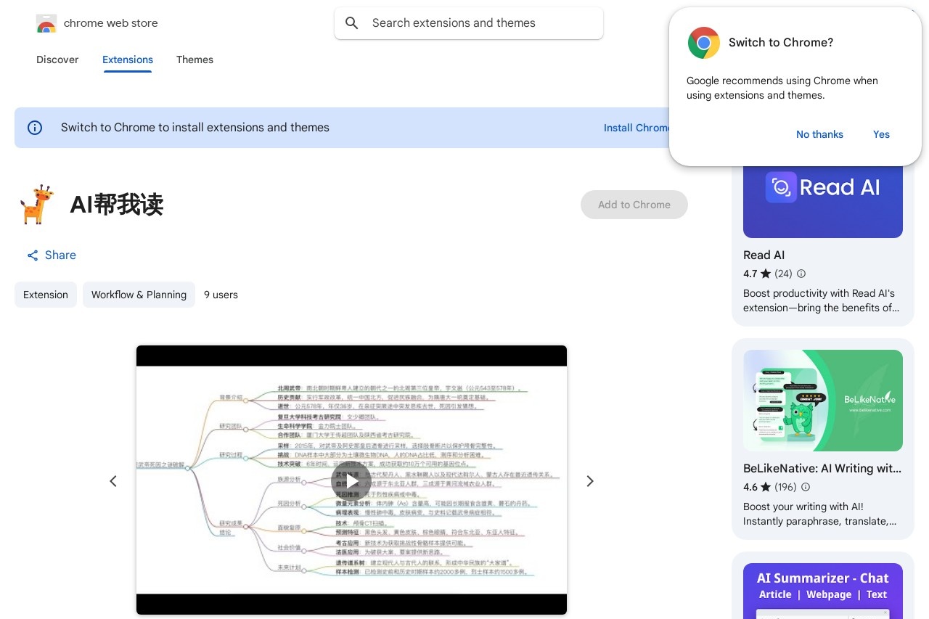Screen dimensions: 929x619
Task: Select the Extension category chip
Action: click(46, 295)
